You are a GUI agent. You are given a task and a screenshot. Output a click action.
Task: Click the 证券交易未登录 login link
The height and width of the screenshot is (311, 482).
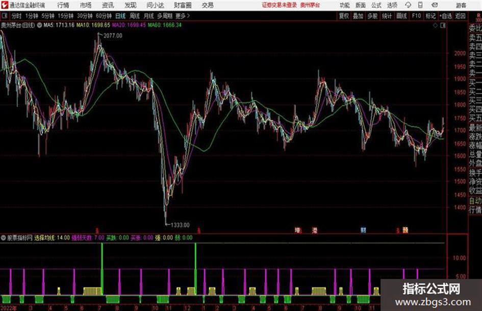pos(280,5)
